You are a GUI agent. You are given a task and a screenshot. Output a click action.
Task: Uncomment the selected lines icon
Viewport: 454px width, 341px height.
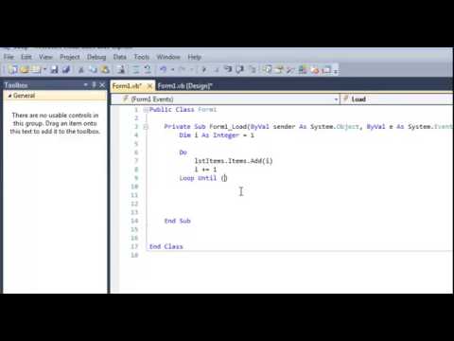tap(148, 69)
